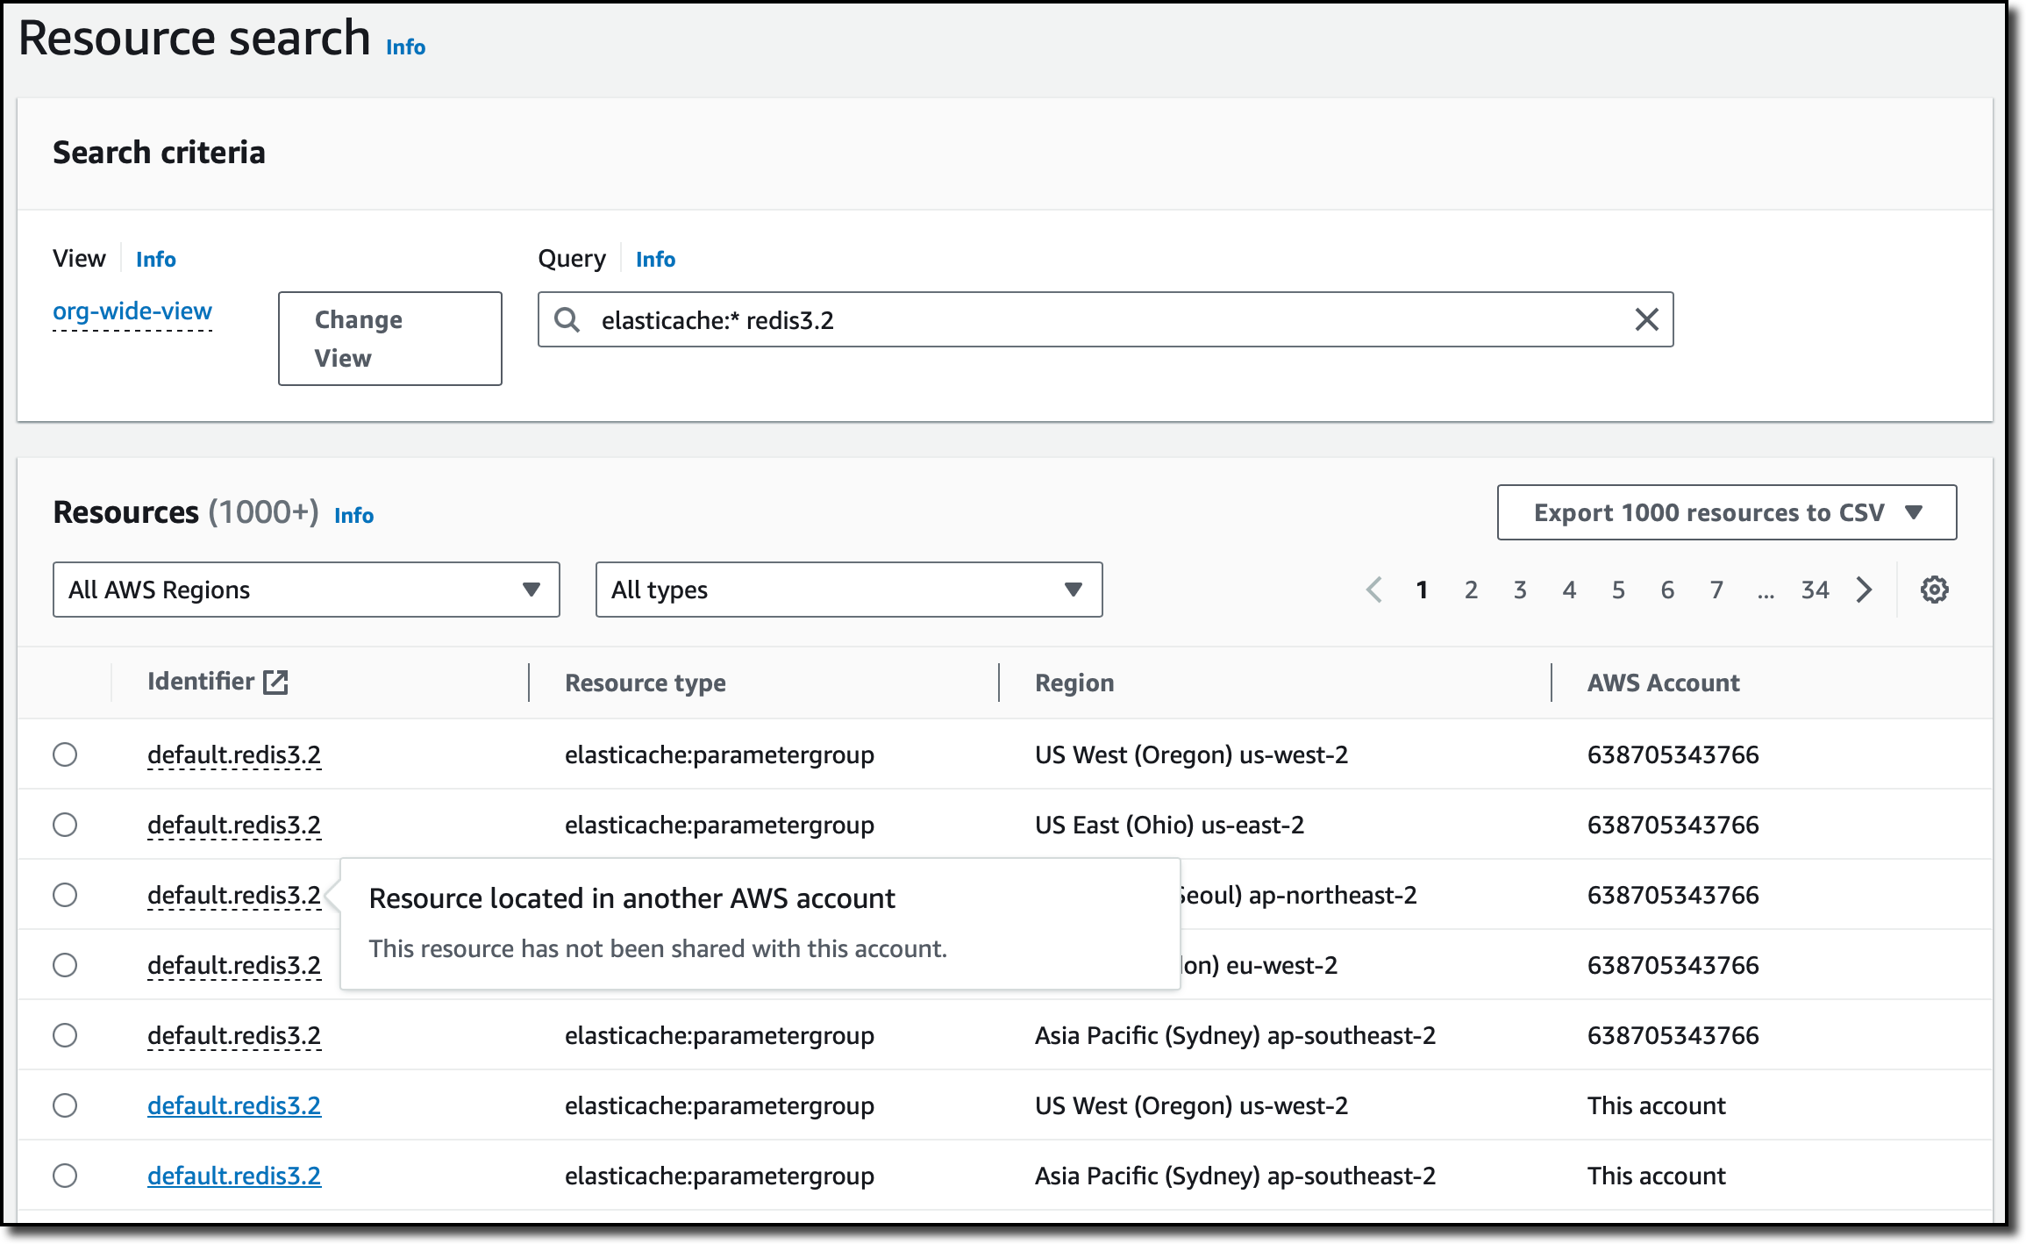Click external link icon by Identifier

pos(275,682)
